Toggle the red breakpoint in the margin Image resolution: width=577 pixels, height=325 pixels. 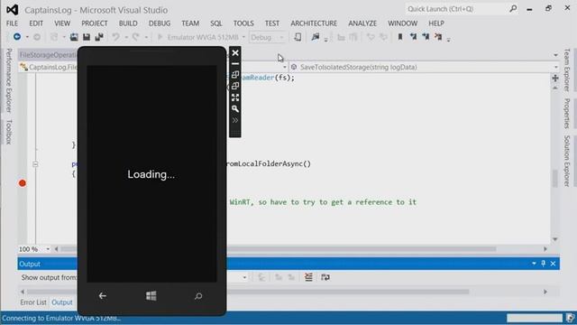tap(23, 183)
